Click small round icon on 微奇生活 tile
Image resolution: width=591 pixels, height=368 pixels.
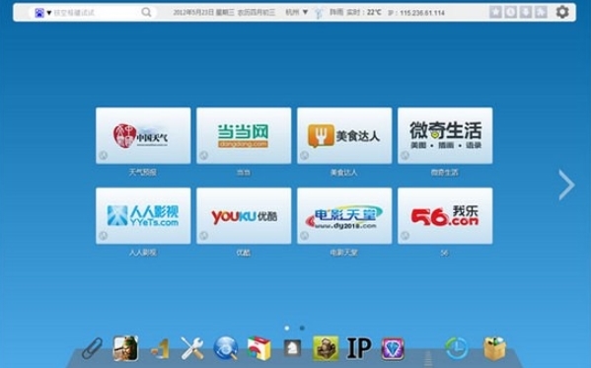point(406,155)
